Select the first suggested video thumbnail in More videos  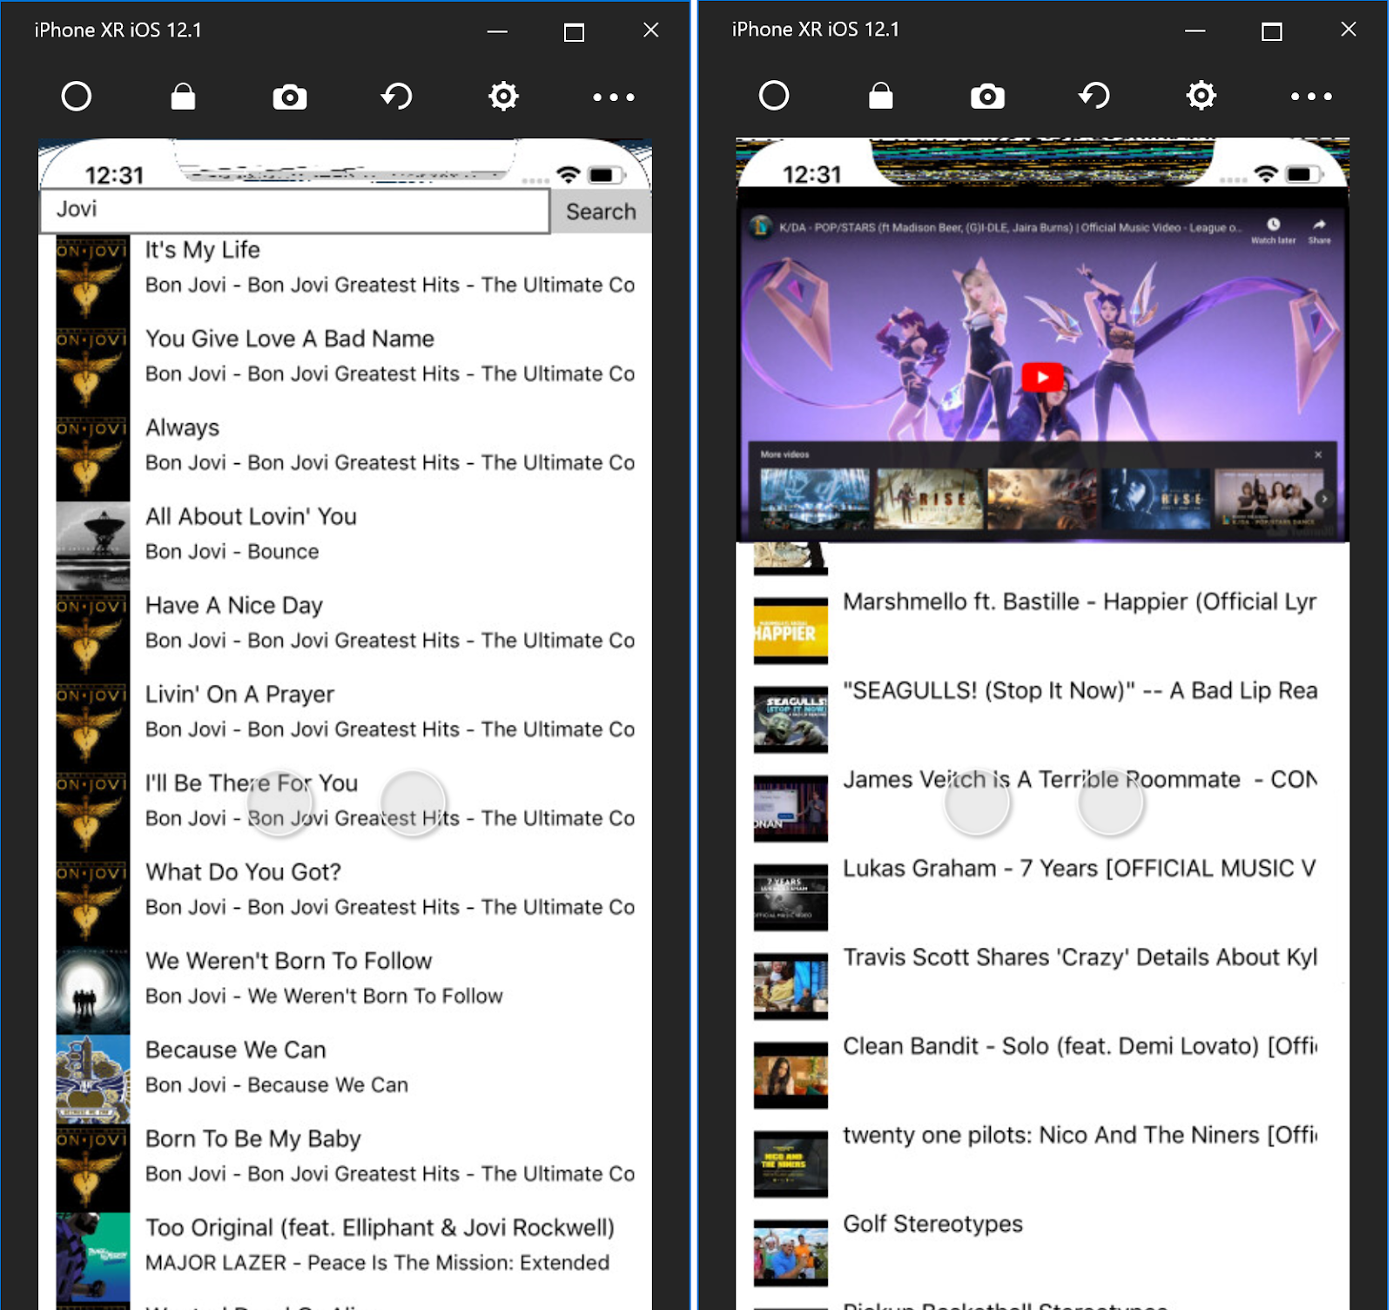coord(815,499)
